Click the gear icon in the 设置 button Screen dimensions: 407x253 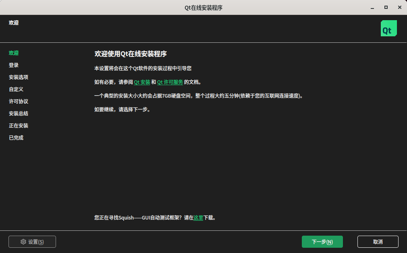tap(23, 242)
